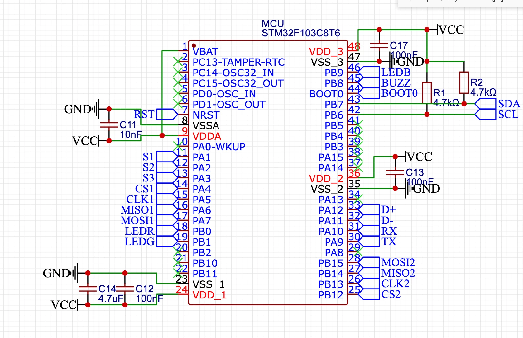This screenshot has height=338, width=523.
Task: Select the TX net port
Action: [377, 241]
